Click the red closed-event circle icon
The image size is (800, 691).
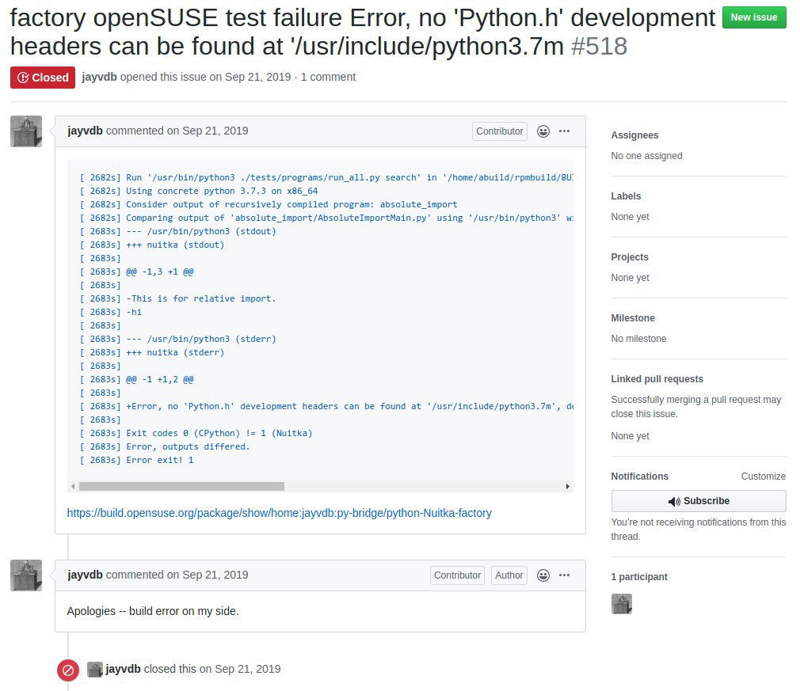click(68, 670)
